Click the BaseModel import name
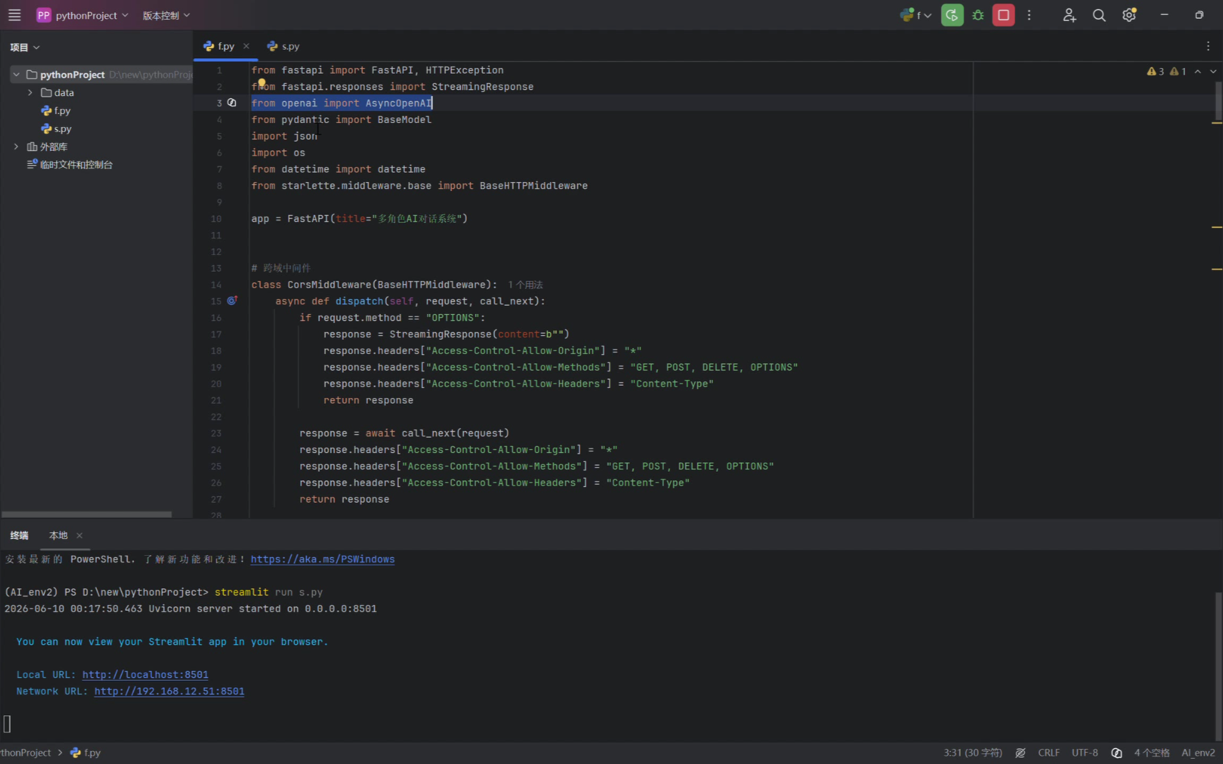 click(x=404, y=119)
